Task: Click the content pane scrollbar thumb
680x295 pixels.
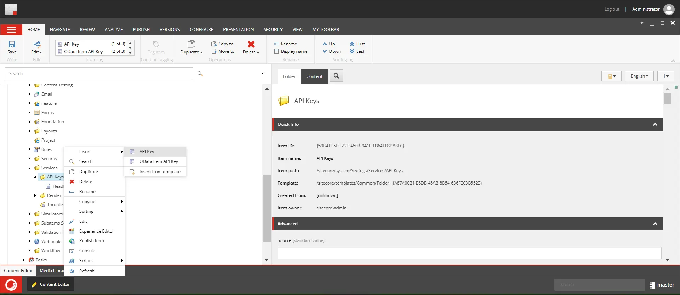Action: pyautogui.click(x=668, y=98)
